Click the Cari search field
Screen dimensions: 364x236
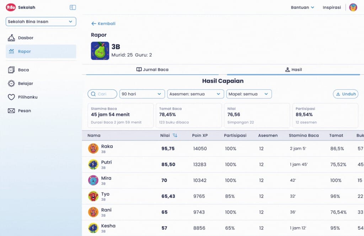point(102,94)
